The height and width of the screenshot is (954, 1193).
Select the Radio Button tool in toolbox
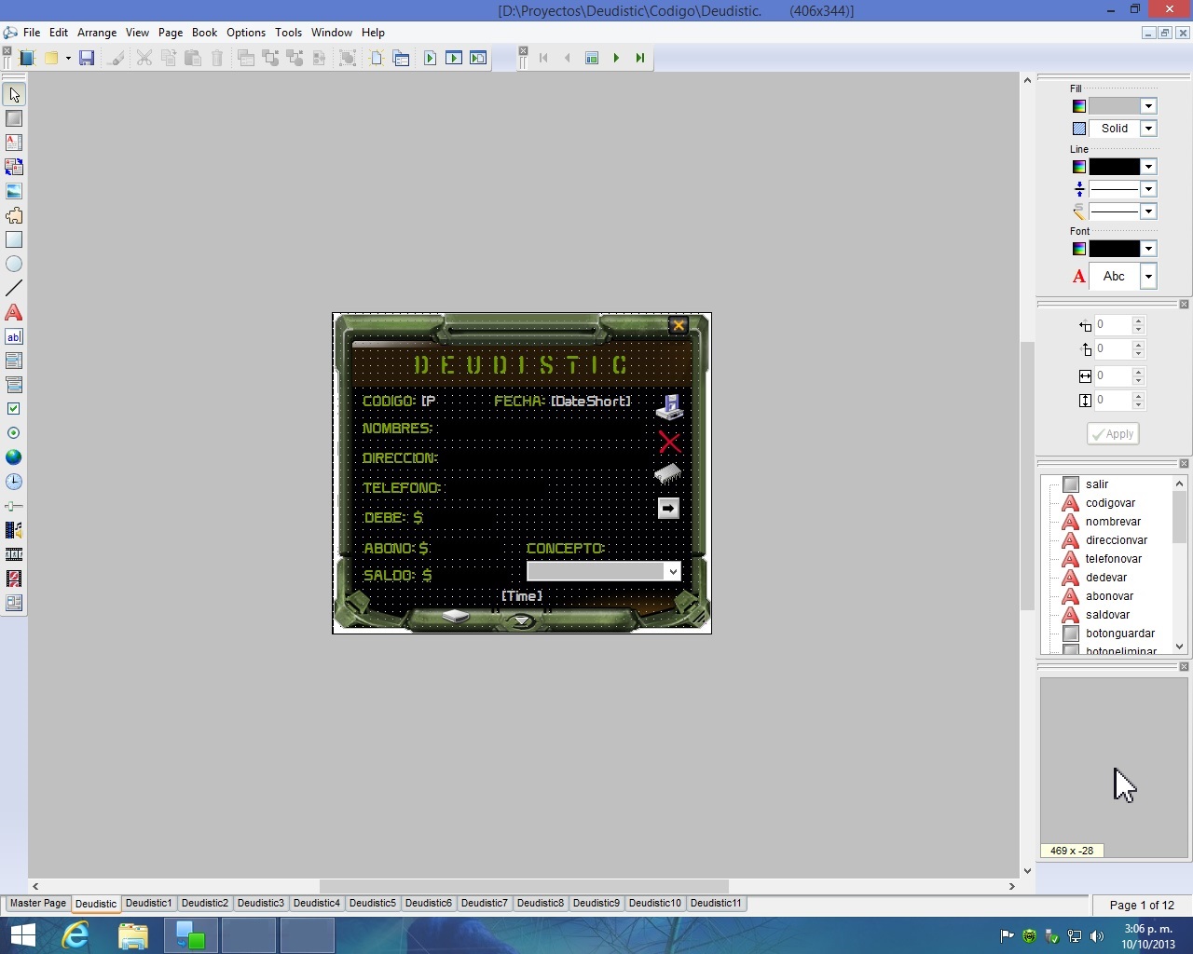coord(14,433)
